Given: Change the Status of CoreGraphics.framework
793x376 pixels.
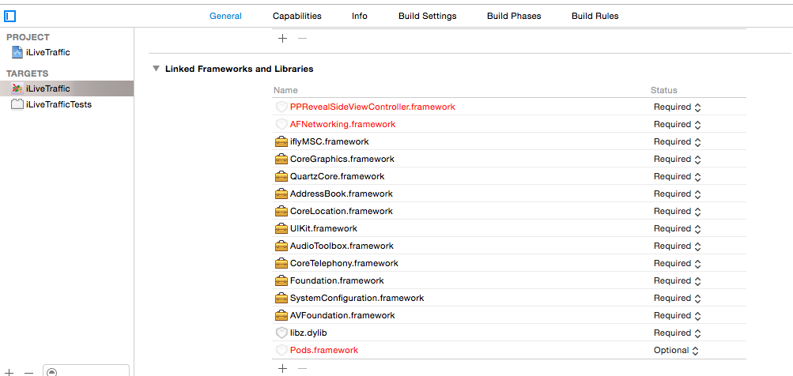Looking at the screenshot, I should 678,160.
